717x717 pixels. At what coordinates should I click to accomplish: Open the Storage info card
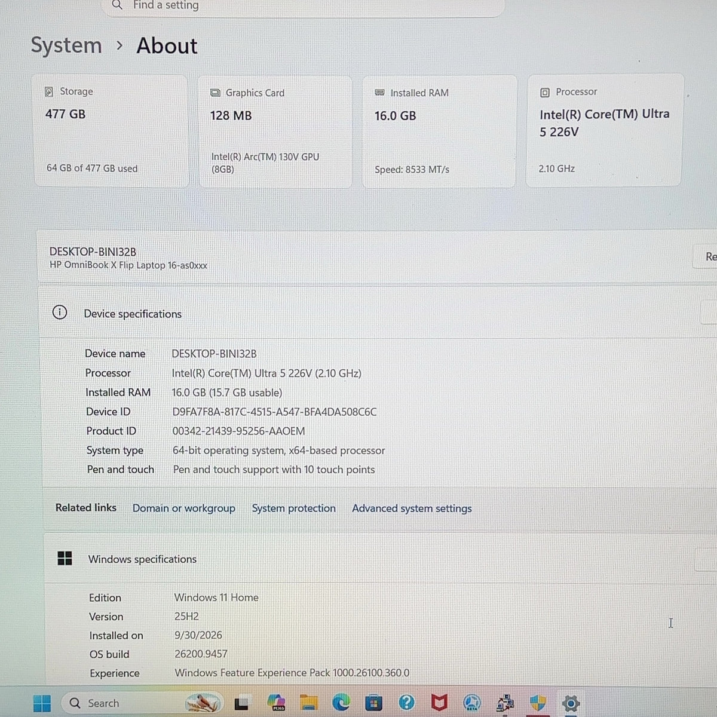tap(111, 131)
